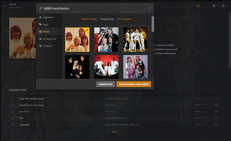Open the Tags section
The height and width of the screenshot is (141, 231).
[49, 25]
